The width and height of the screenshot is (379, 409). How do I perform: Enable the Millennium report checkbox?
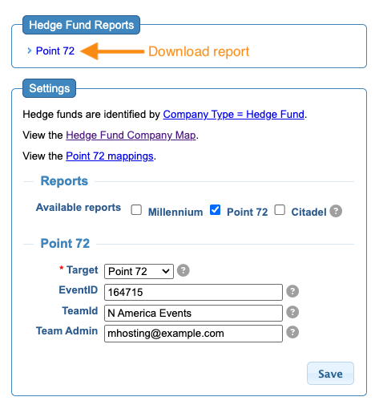click(136, 210)
